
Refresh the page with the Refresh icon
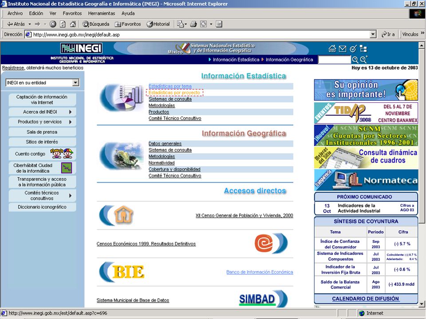point(63,24)
